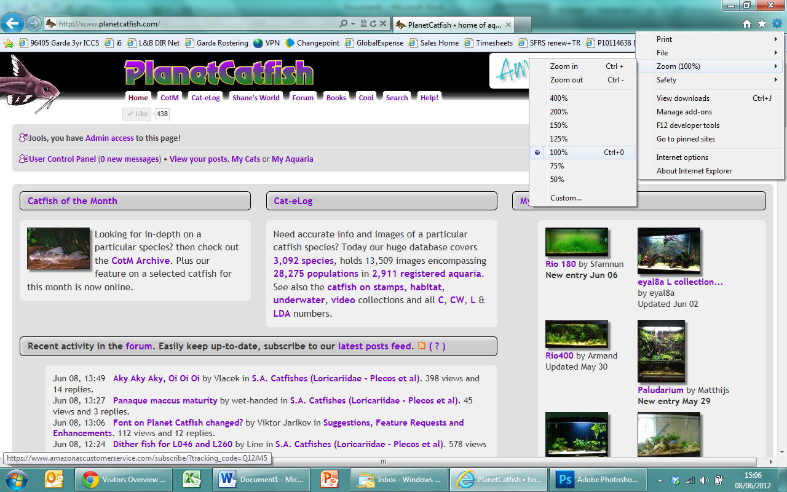Switch to PlanetCatfish browser tab
Screen dimensions: 787x492
[453, 25]
